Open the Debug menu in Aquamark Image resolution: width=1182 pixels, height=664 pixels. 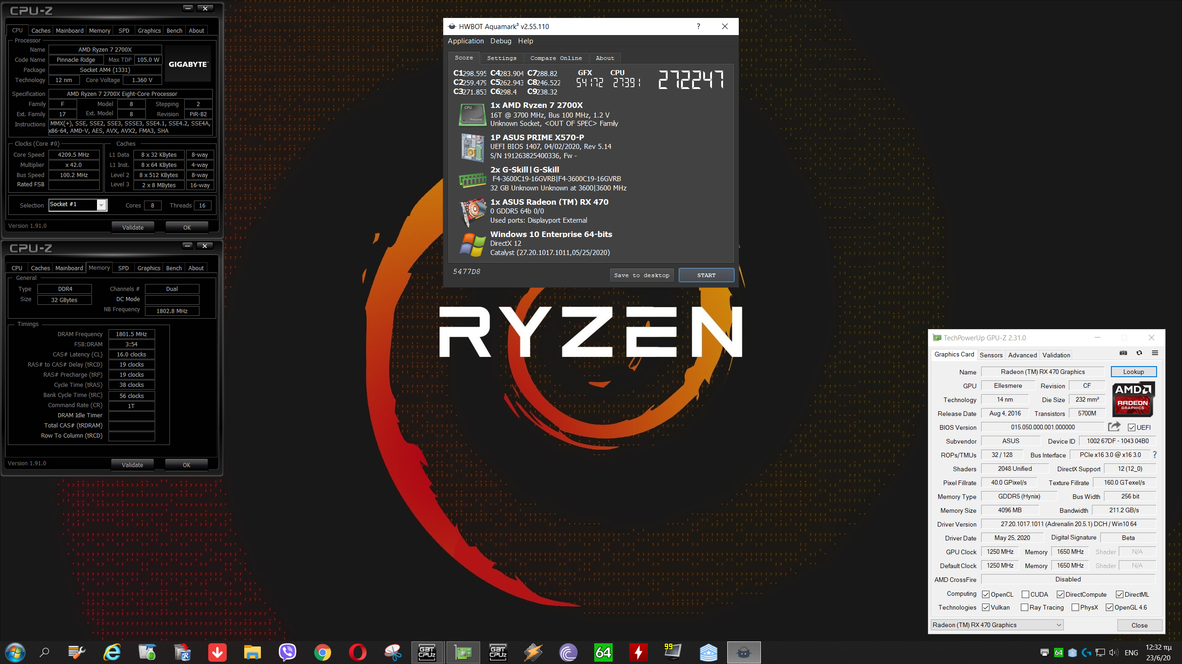(501, 41)
